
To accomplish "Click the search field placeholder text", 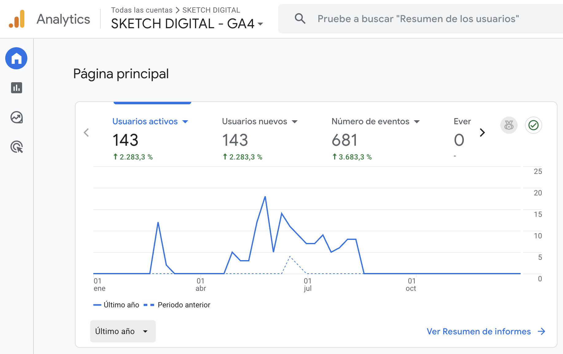I will point(418,19).
